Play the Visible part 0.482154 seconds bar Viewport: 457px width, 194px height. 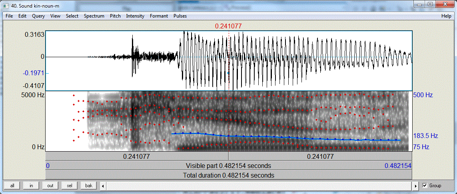(x=229, y=166)
